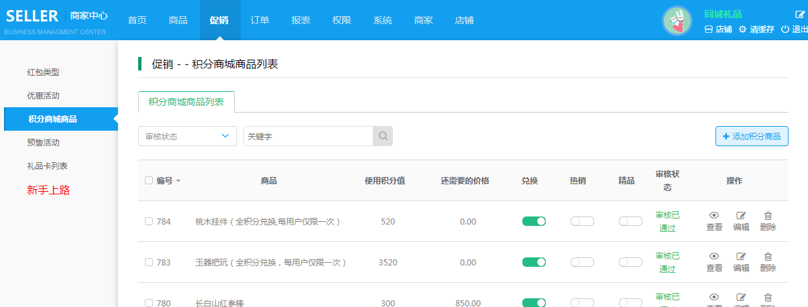Edit product 783 玉器把玩
This screenshot has height=307, width=808.
741,262
